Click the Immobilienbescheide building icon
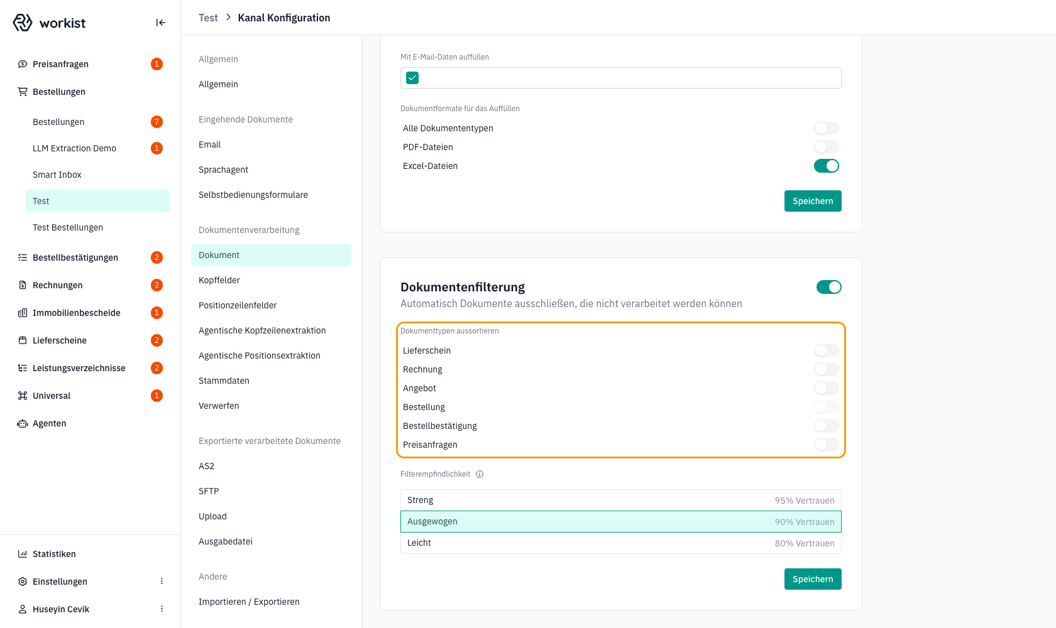The width and height of the screenshot is (1056, 628). pos(23,313)
